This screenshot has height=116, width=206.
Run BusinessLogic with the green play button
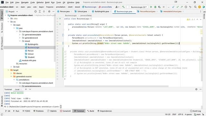151,7
